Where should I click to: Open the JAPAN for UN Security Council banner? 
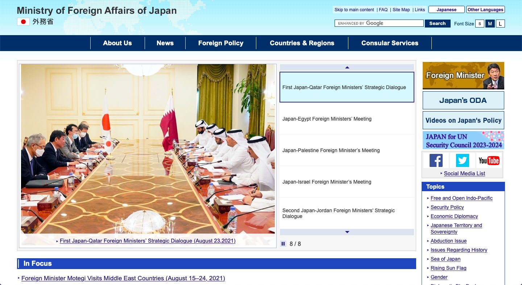(x=463, y=140)
